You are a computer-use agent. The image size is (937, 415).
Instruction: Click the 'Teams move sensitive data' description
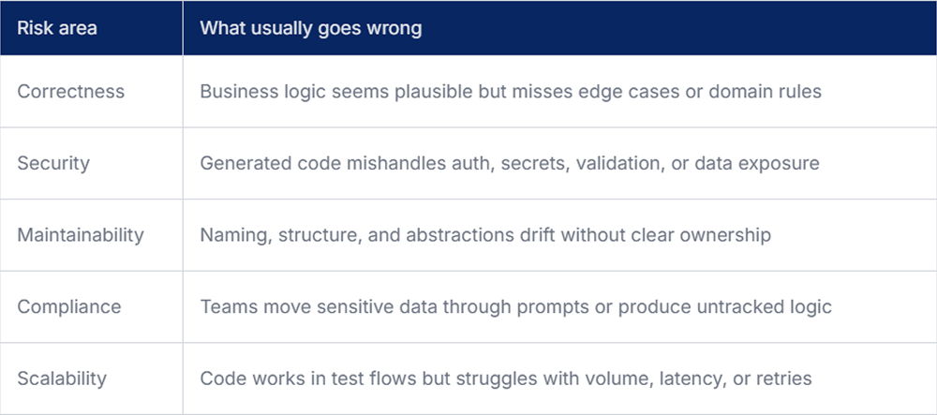(515, 306)
